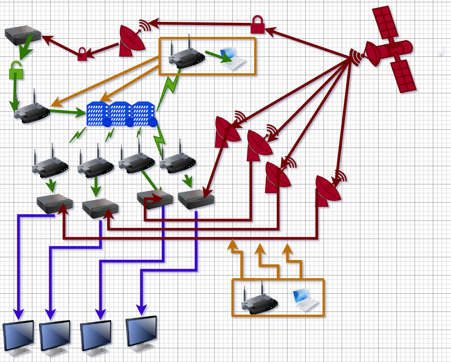Image resolution: width=451 pixels, height=362 pixels.
Task: Click the laptop inside the lower orange box
Action: coord(305,299)
